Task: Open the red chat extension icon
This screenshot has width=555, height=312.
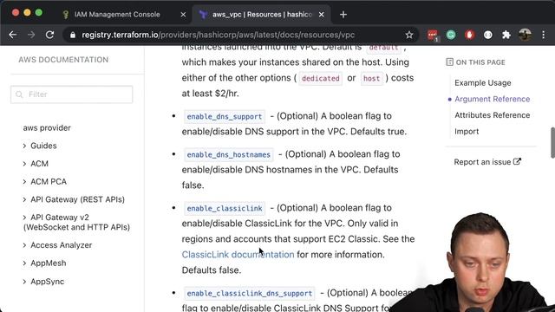Action: pyautogui.click(x=432, y=35)
